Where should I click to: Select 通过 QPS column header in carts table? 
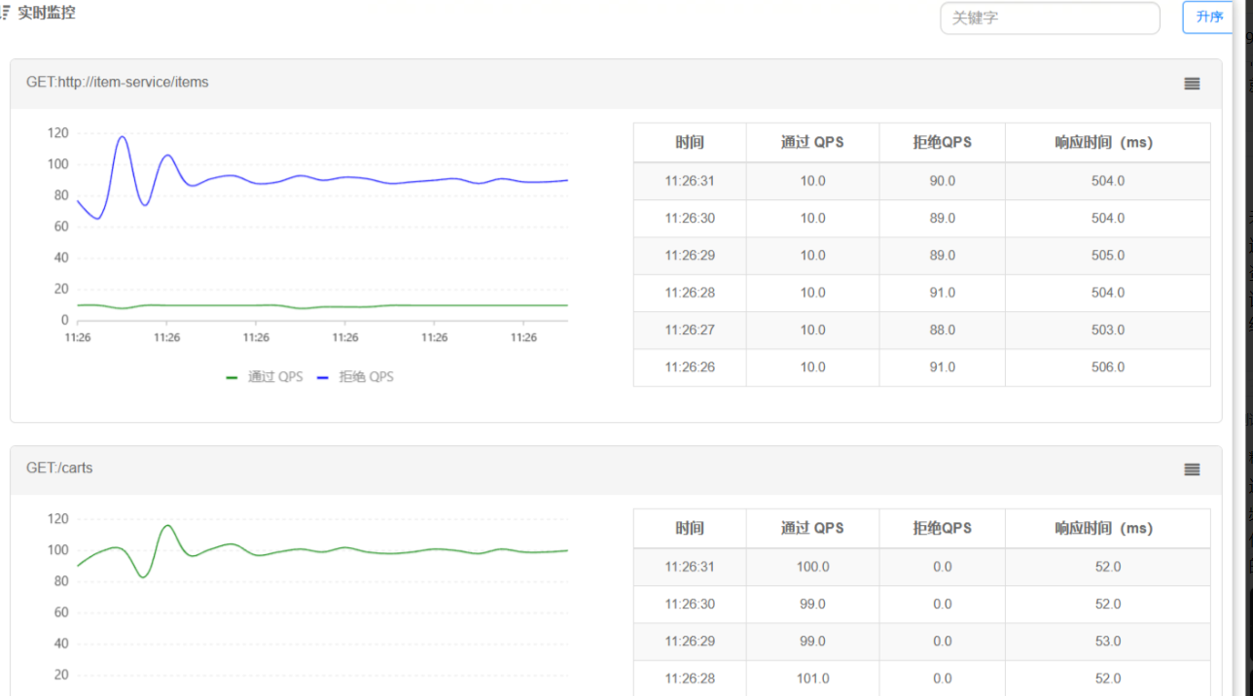[812, 529]
